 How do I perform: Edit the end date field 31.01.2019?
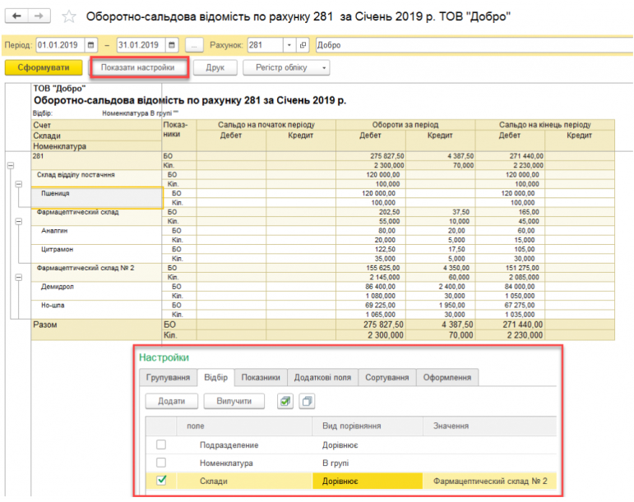(x=141, y=45)
